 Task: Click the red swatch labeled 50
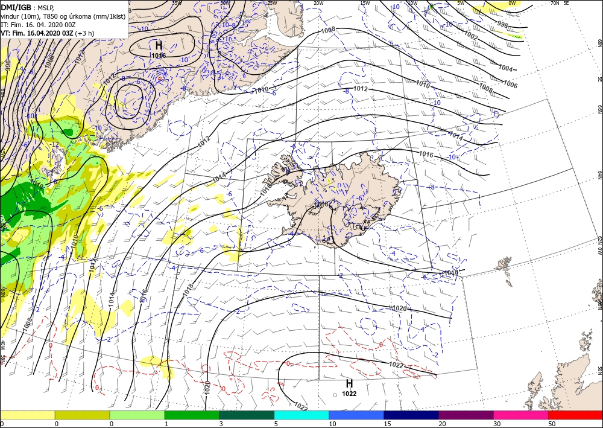point(575,415)
